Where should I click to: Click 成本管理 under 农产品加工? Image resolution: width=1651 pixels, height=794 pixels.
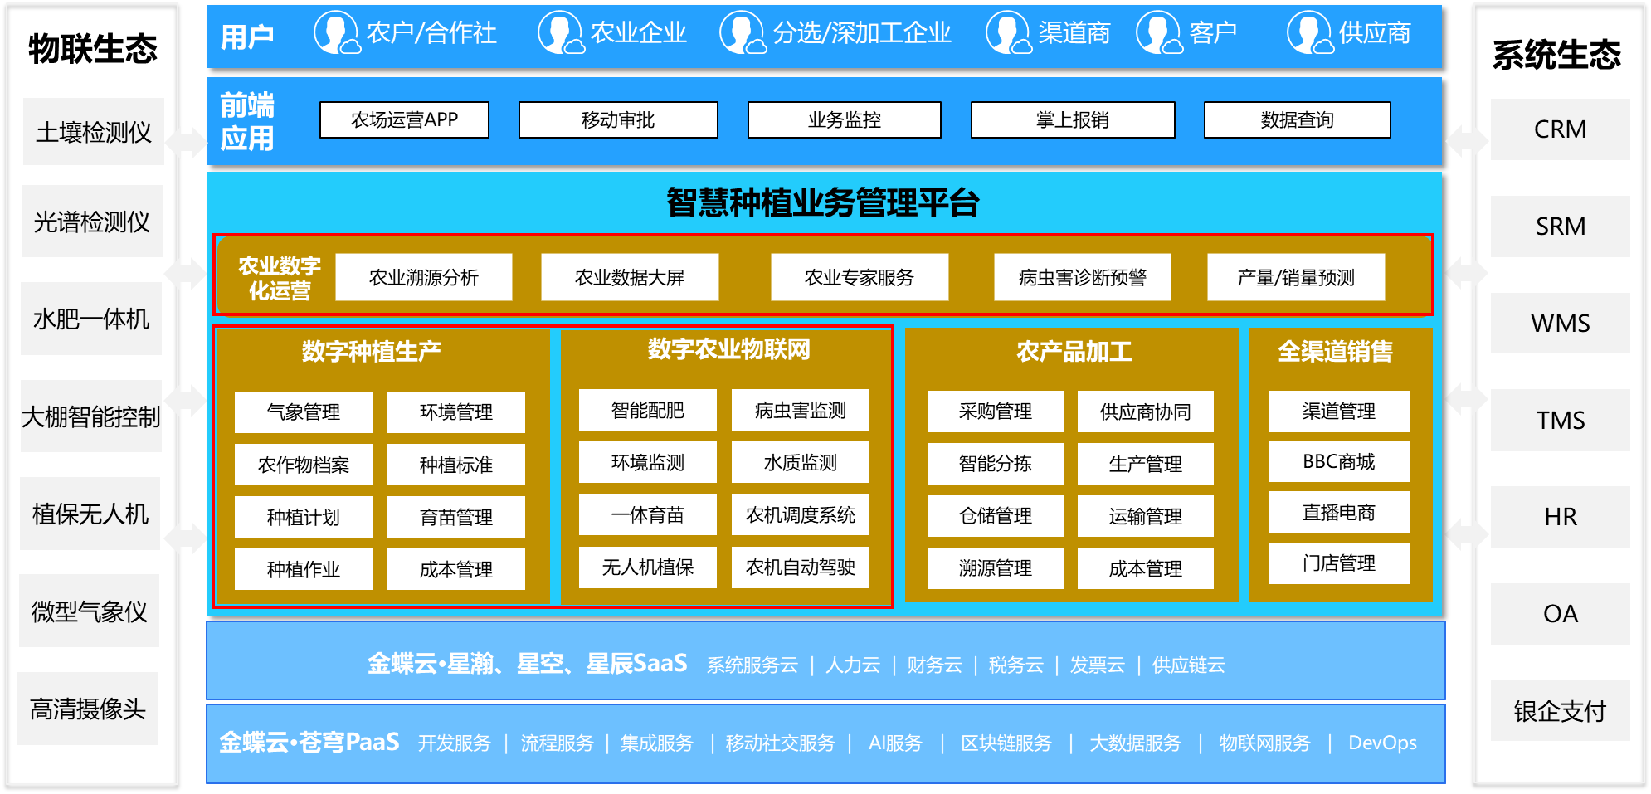pyautogui.click(x=1146, y=568)
